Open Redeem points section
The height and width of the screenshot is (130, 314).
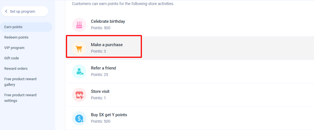pyautogui.click(x=16, y=37)
